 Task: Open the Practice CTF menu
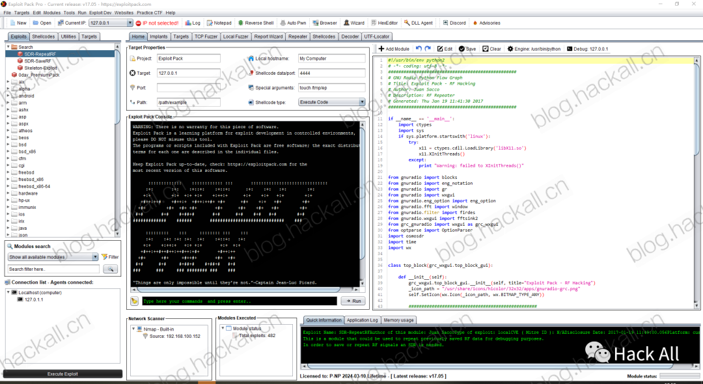[149, 12]
